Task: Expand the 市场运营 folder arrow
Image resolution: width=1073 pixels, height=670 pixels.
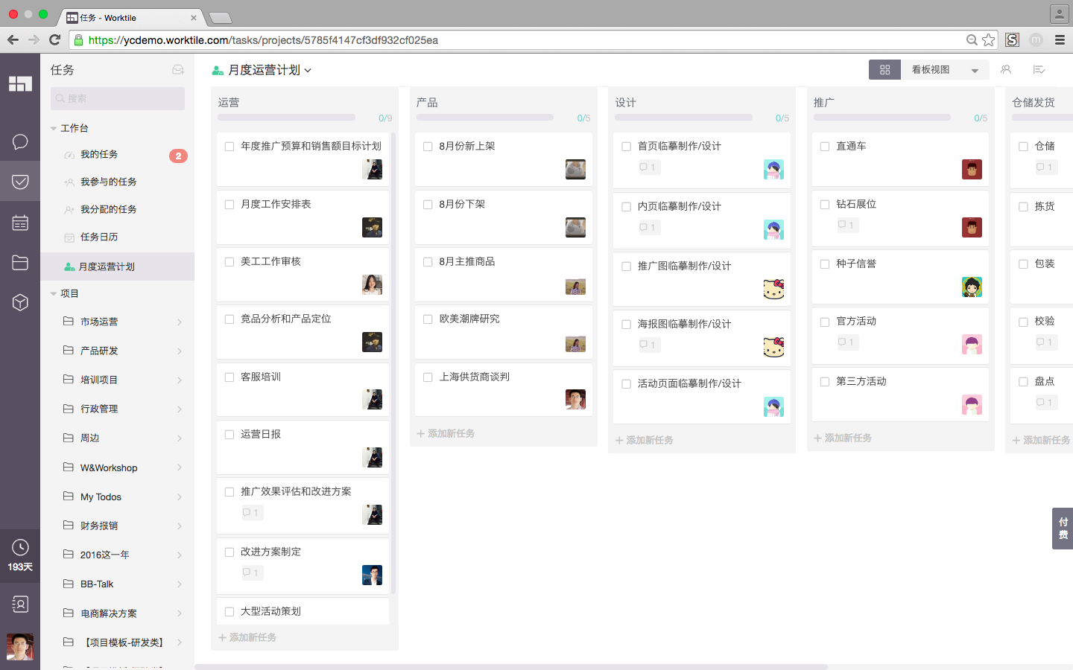Action: [180, 322]
